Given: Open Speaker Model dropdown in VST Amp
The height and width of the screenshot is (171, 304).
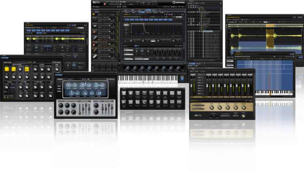Looking at the screenshot, I should (199, 109).
